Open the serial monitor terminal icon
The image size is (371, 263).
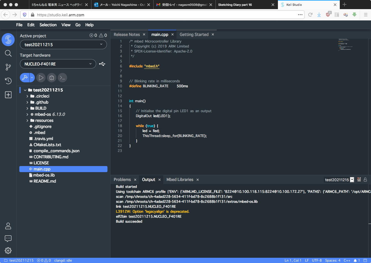(63, 78)
